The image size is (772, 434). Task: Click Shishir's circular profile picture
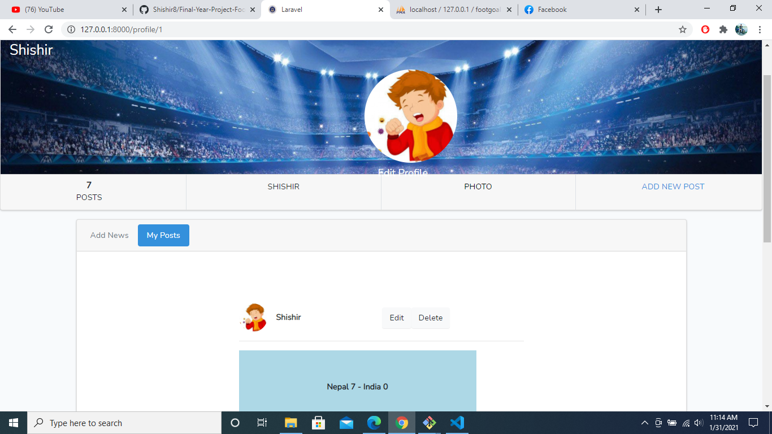click(x=411, y=116)
